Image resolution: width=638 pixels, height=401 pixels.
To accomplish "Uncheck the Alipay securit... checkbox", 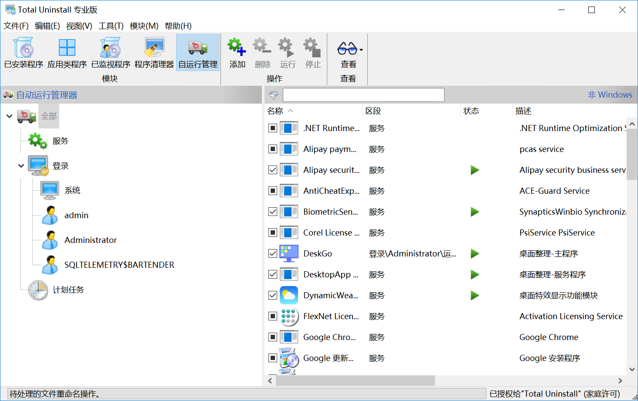I will coord(273,170).
